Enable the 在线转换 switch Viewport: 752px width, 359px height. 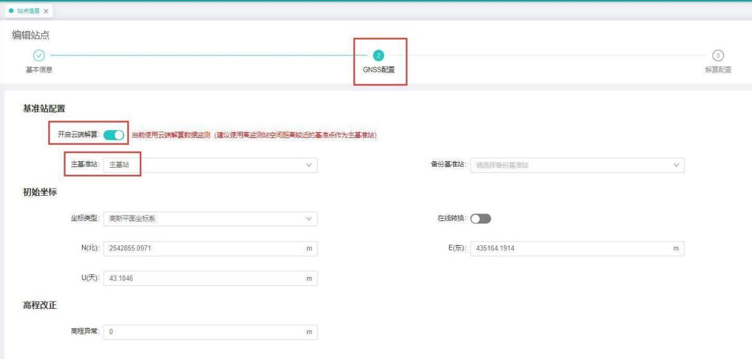[481, 219]
